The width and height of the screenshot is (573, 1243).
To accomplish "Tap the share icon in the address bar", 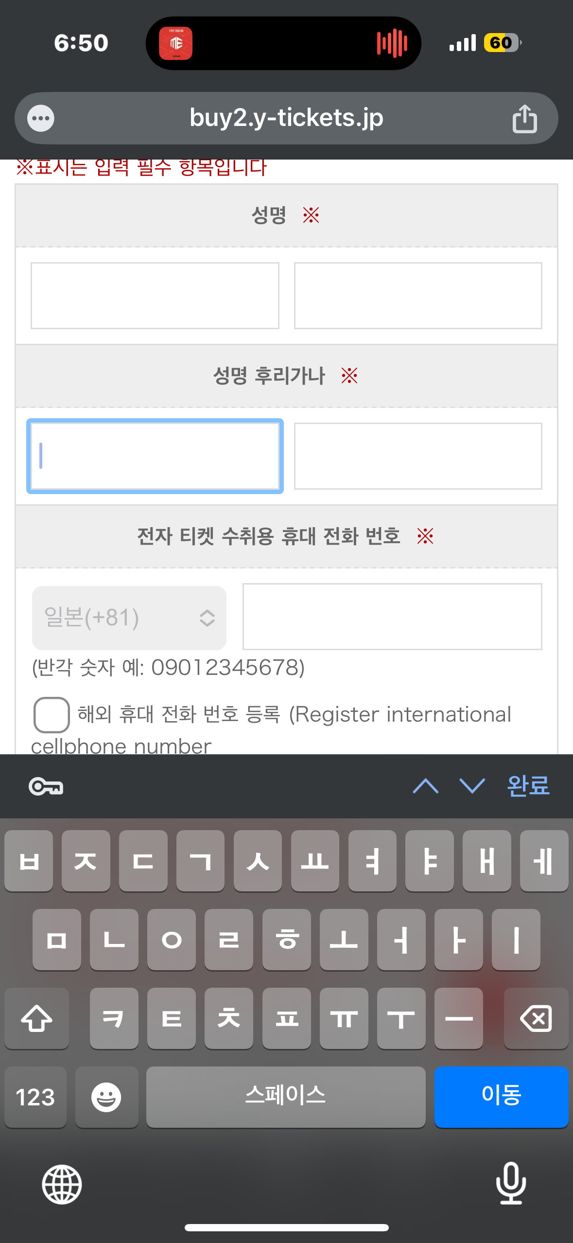I will click(x=524, y=119).
